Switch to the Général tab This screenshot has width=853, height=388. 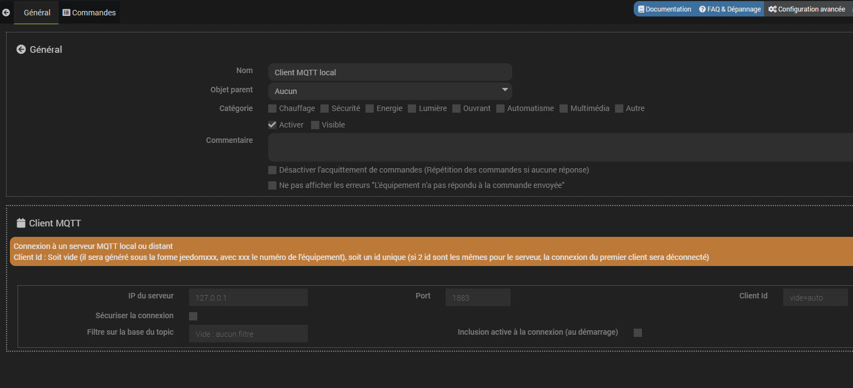tap(37, 13)
